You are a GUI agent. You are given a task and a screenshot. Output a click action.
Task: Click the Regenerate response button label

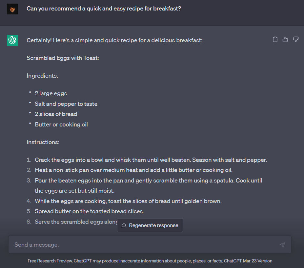pos(153,225)
